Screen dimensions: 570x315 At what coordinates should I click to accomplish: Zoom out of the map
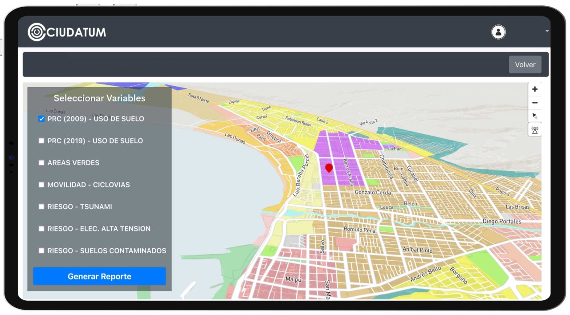(535, 103)
